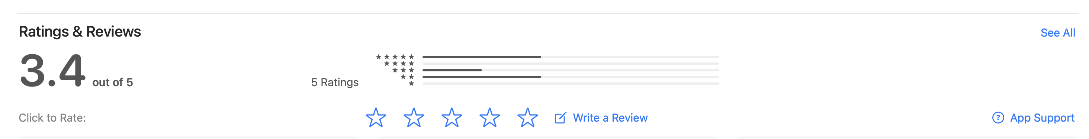Click the question mark App Support icon
Screen dimensions: 1089x139
[998, 118]
